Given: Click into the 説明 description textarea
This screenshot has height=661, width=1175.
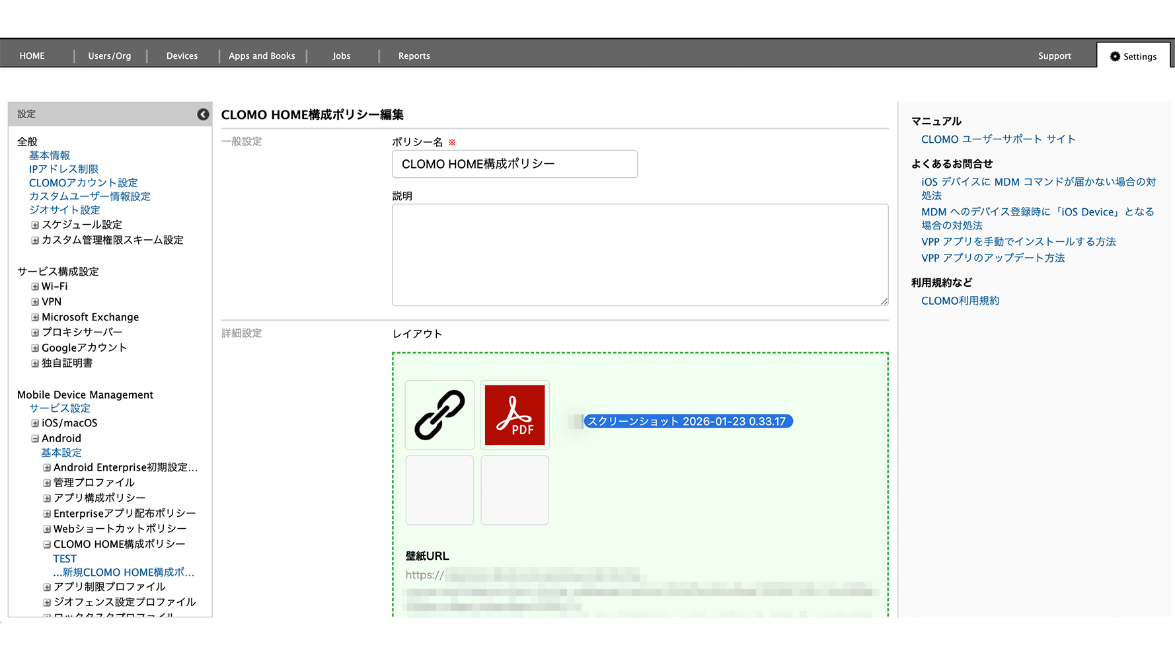Looking at the screenshot, I should point(640,254).
